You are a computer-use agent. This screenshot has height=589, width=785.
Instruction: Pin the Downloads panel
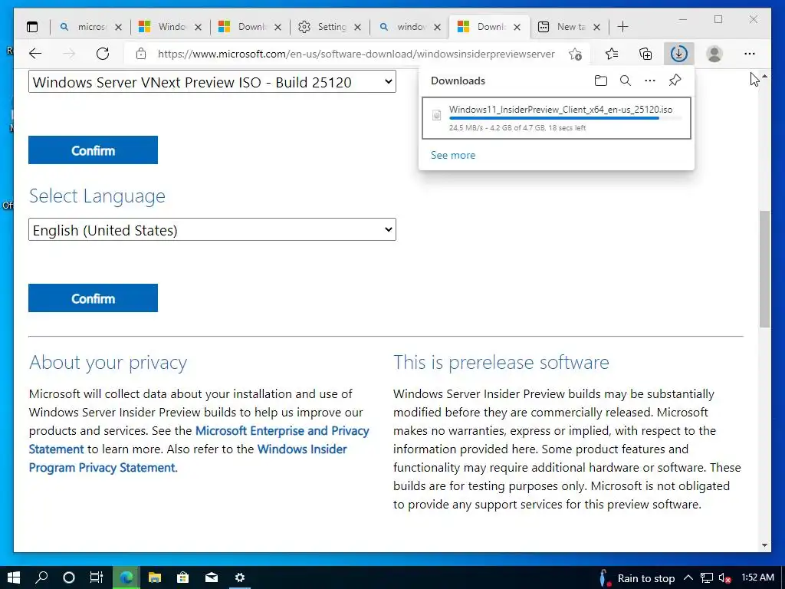pyautogui.click(x=675, y=81)
